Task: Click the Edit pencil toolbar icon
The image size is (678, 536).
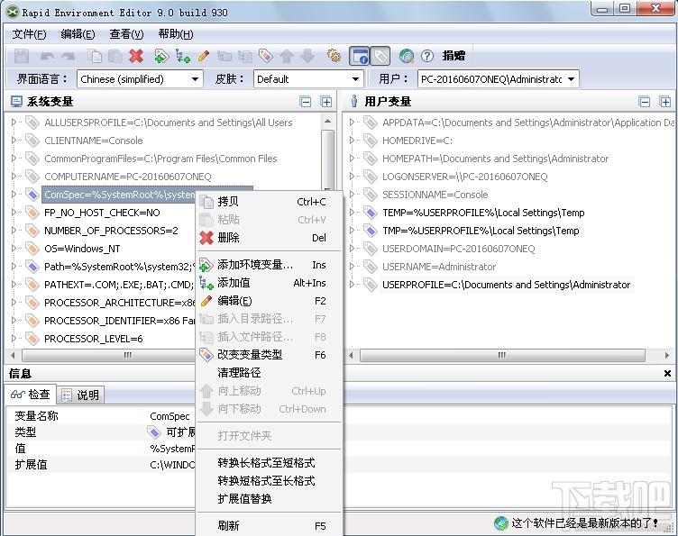Action: (203, 56)
